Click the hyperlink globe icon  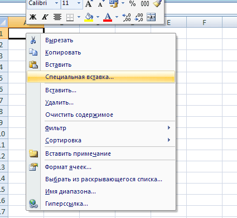[x=33, y=204]
